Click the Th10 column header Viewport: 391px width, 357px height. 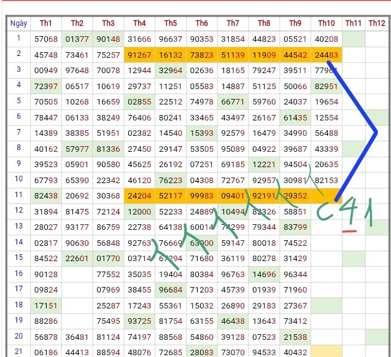[327, 23]
